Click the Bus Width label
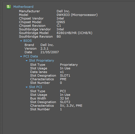The width and height of the screenshot is (135, 134). 38,98
